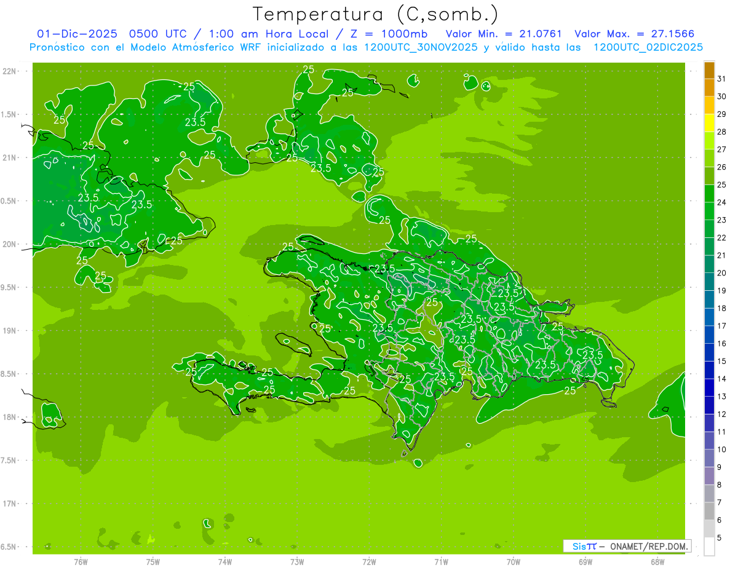Click the '18N' latitude axis label

pos(10,417)
